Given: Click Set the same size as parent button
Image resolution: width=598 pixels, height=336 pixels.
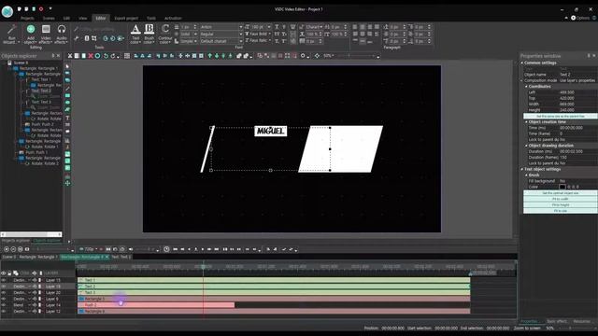Looking at the screenshot, I should [x=561, y=116].
